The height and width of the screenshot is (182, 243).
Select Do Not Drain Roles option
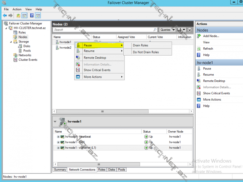(146, 52)
